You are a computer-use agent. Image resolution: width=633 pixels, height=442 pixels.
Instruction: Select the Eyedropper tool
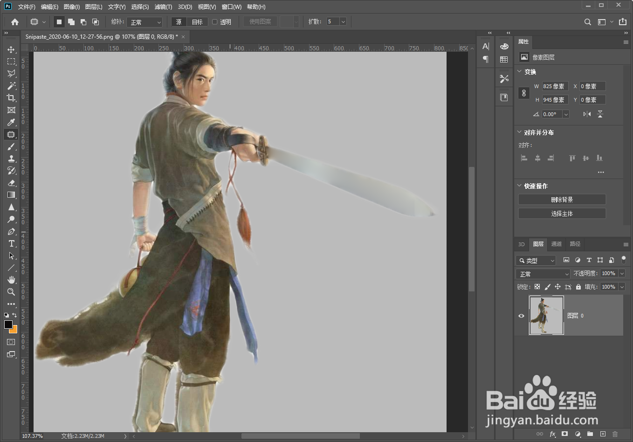pyautogui.click(x=11, y=122)
